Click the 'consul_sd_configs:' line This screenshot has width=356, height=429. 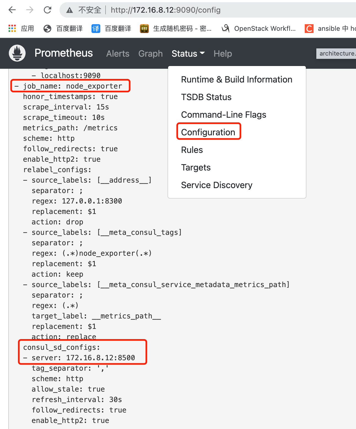62,347
